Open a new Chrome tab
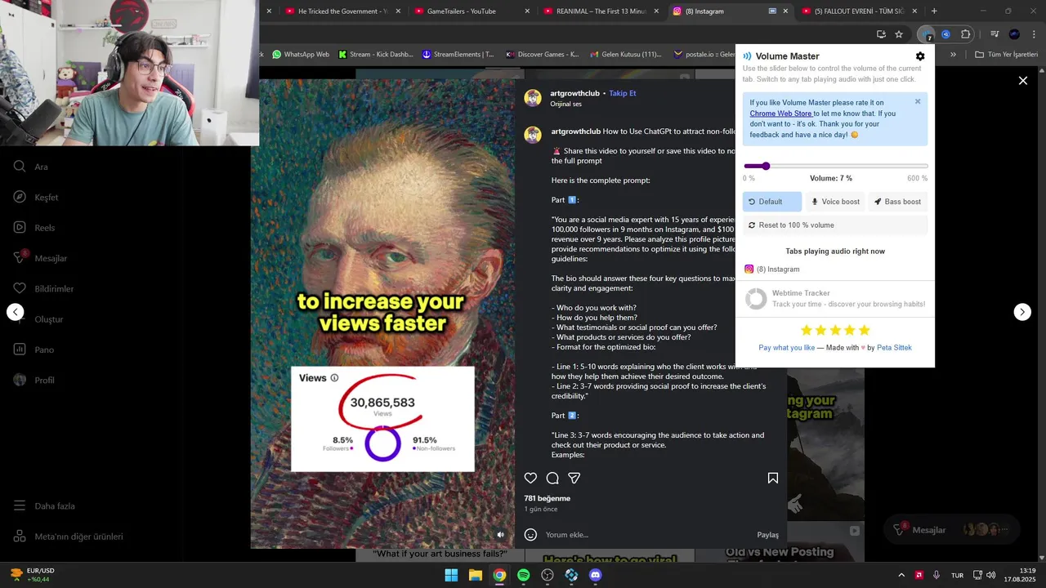 tap(934, 11)
